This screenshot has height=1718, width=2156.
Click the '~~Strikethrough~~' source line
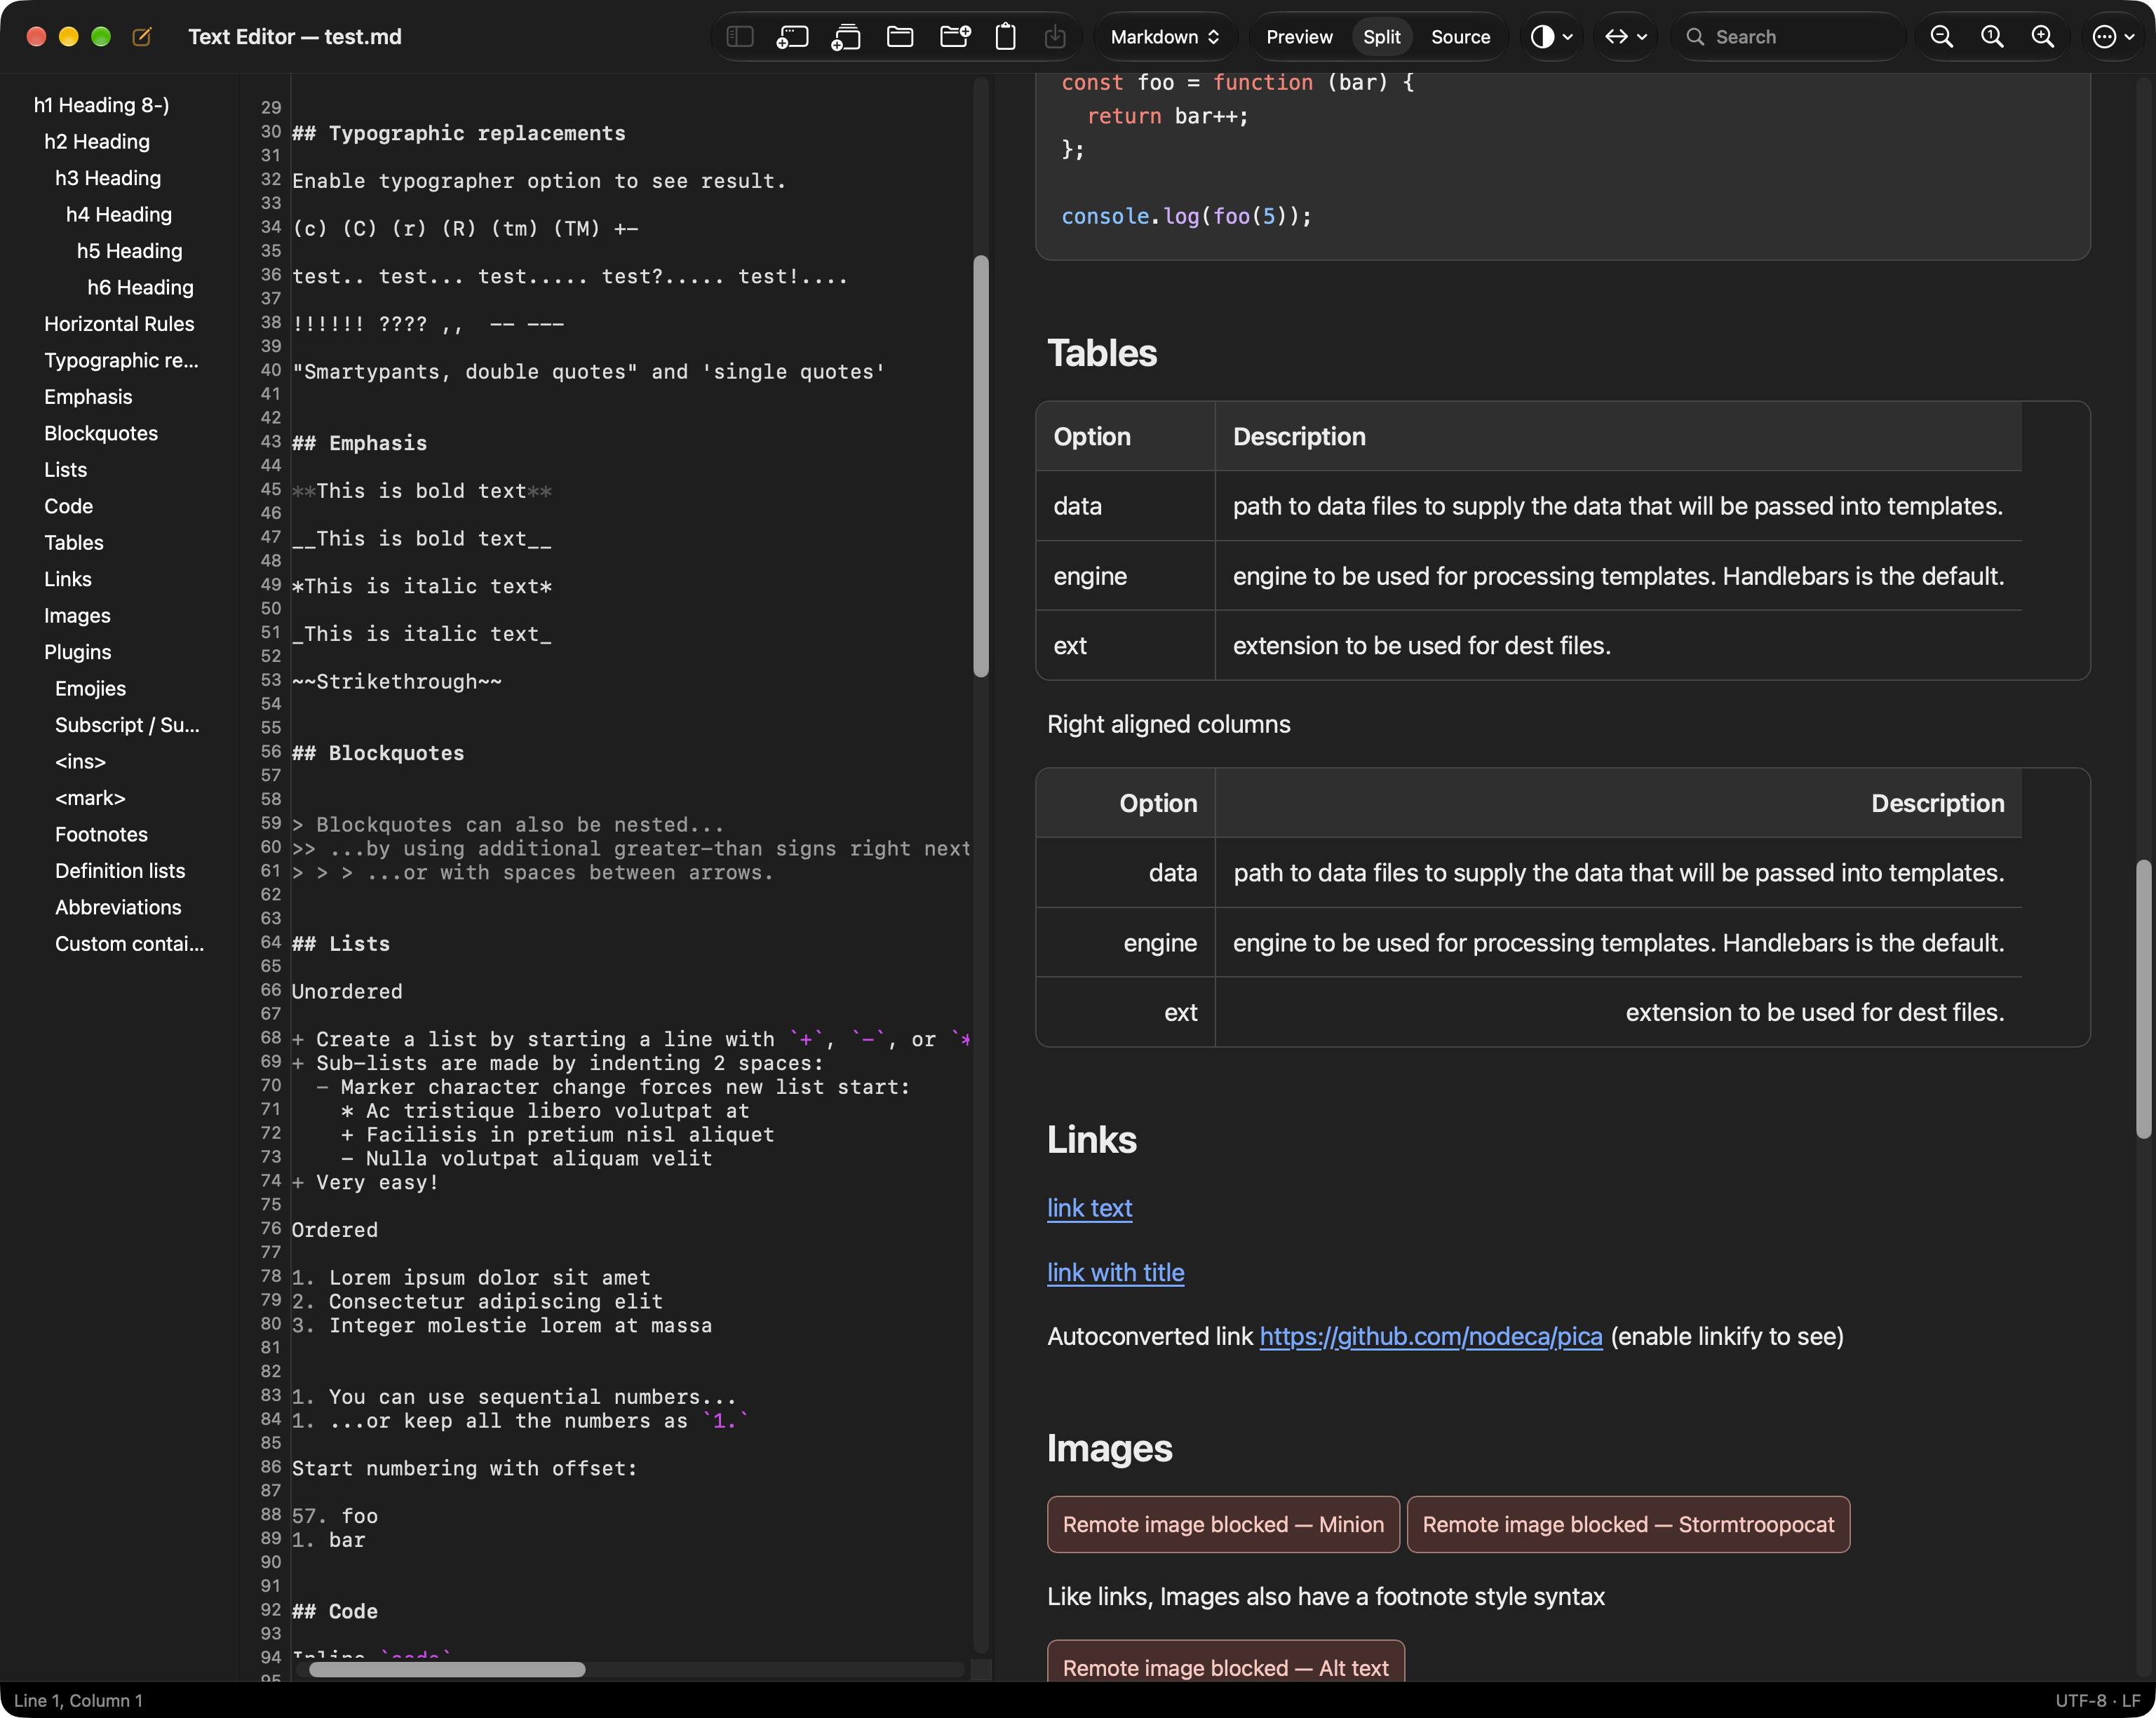coord(396,681)
